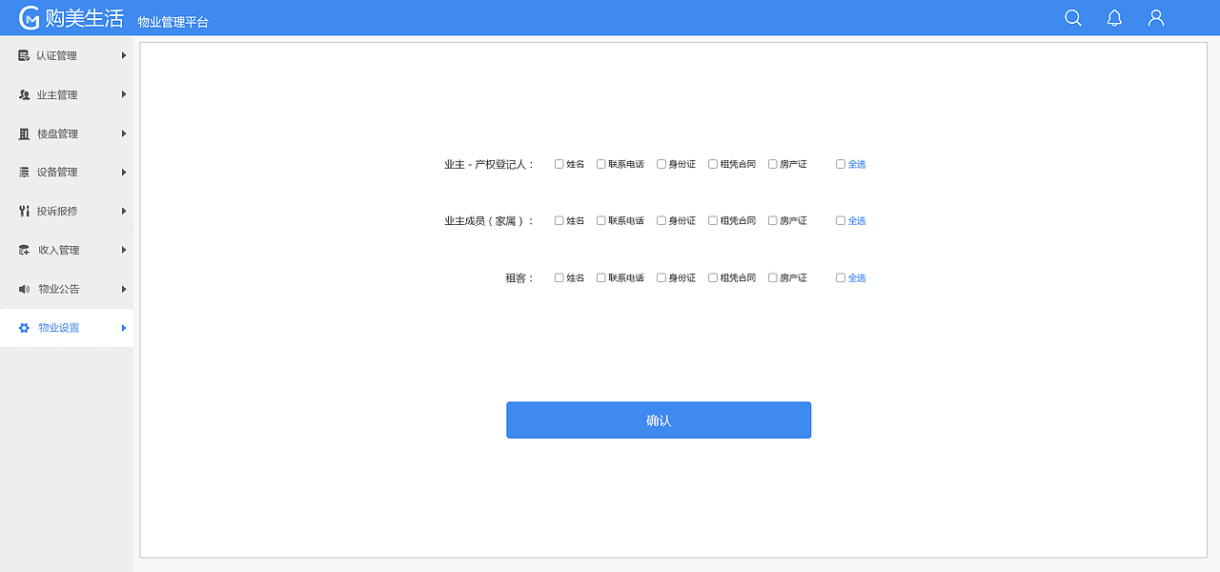The width and height of the screenshot is (1220, 572).
Task: Check 联系电话 for 业主成员（家属）
Action: [x=601, y=220]
